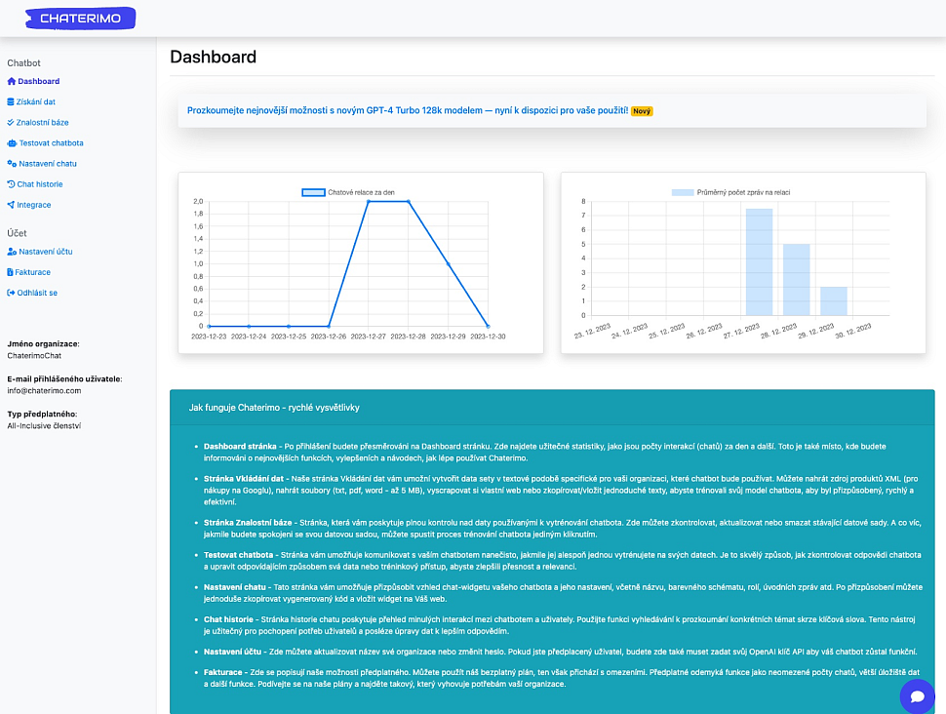Log out using Odhlásit se
The width and height of the screenshot is (946, 714).
click(x=37, y=293)
